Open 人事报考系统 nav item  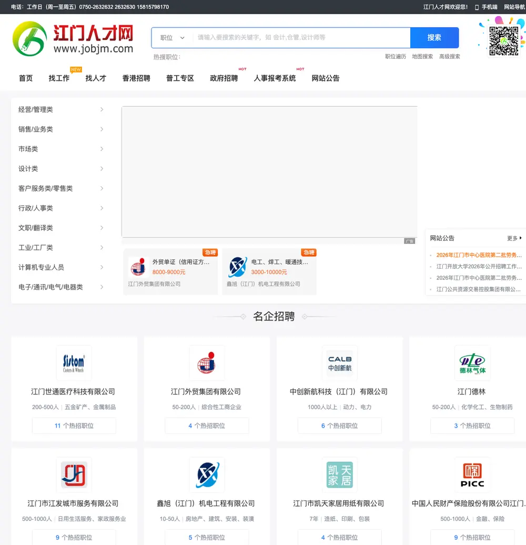[275, 78]
